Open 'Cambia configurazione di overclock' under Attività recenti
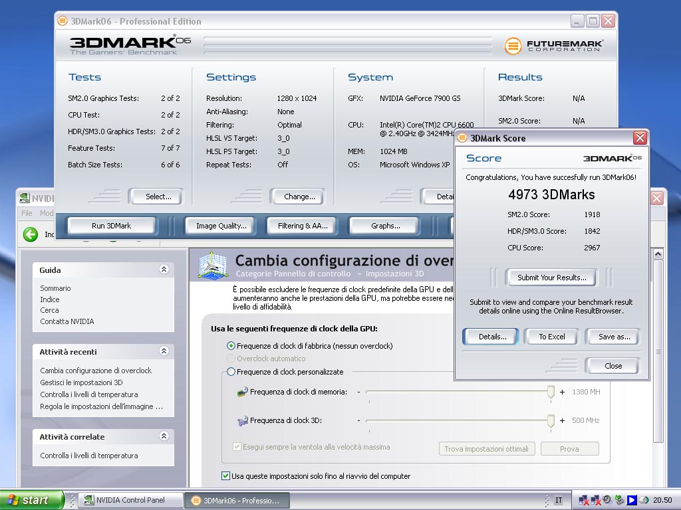Image resolution: width=681 pixels, height=510 pixels. tap(96, 371)
